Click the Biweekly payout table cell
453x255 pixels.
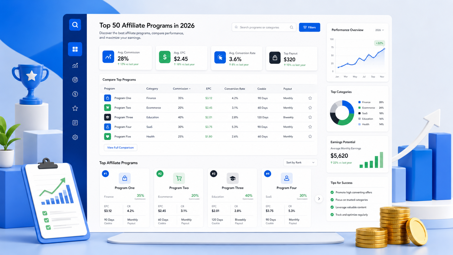(288, 117)
